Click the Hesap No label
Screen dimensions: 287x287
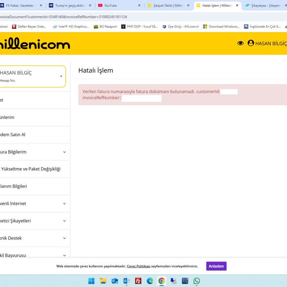[8, 81]
